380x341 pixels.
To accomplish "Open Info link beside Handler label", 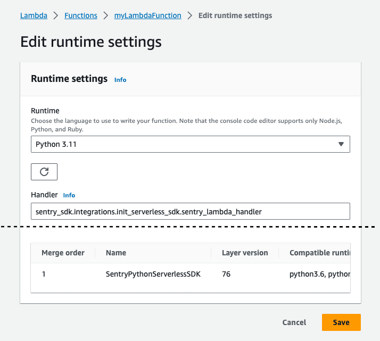I will coord(69,195).
